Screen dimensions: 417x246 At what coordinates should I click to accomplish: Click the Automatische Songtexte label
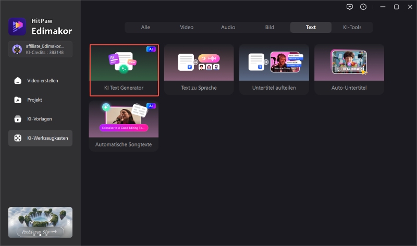[x=124, y=144]
